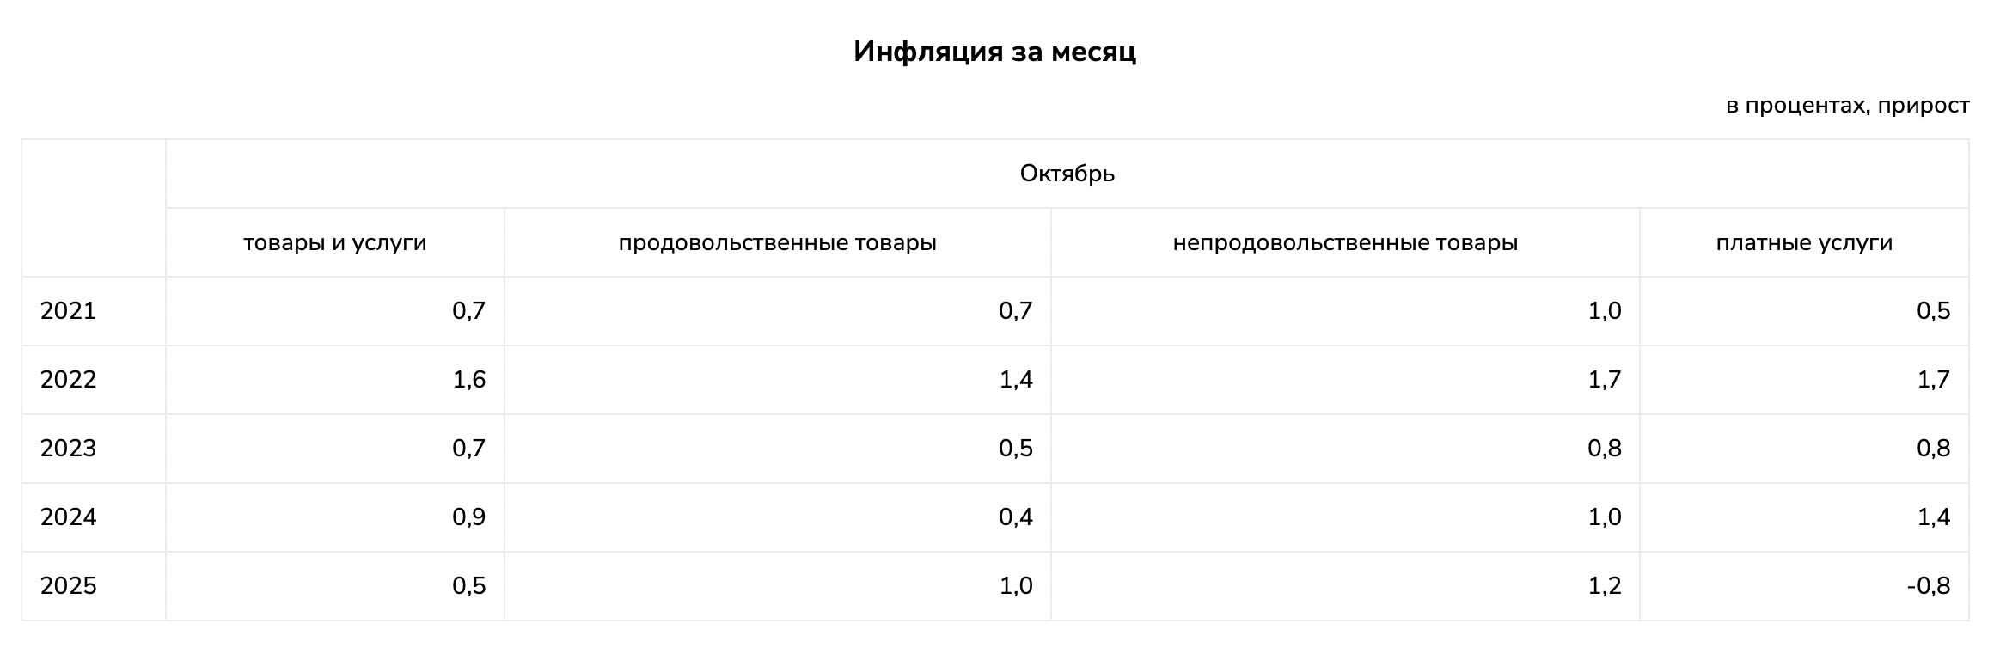The height and width of the screenshot is (648, 2000).
Task: Click the 'в процентах, прирост' caption
Action: point(1847,106)
